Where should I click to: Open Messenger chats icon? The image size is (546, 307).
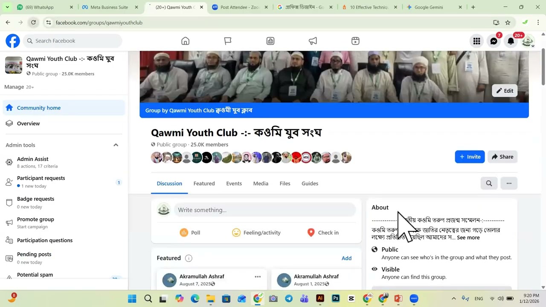click(494, 41)
